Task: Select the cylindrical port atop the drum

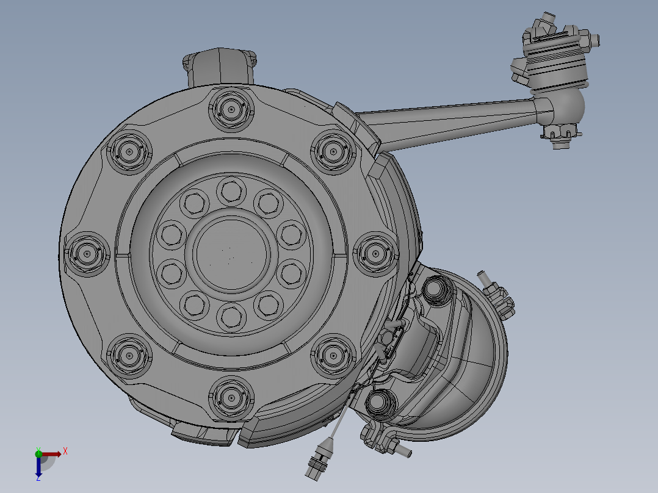Action: [x=220, y=67]
